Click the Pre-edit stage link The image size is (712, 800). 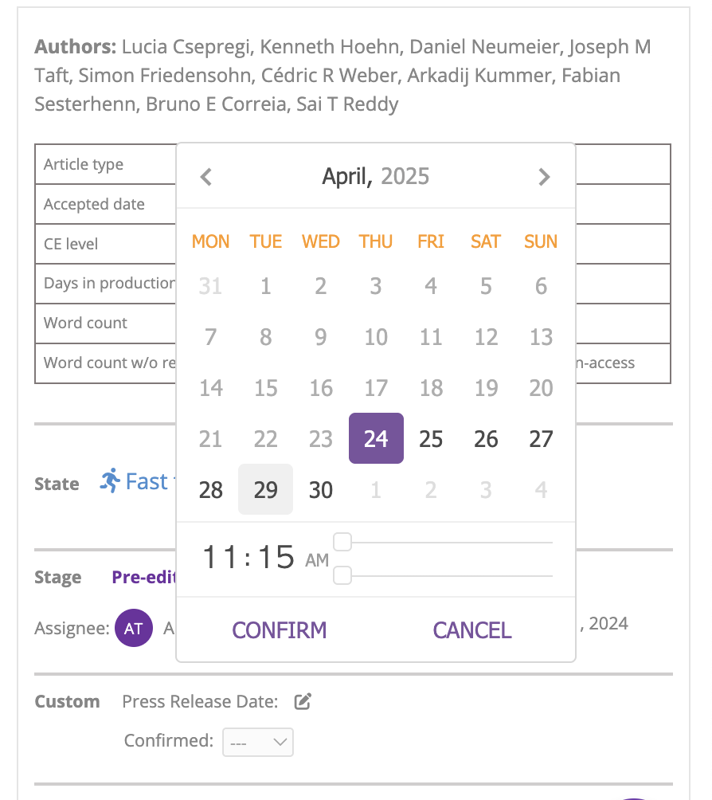pos(144,578)
